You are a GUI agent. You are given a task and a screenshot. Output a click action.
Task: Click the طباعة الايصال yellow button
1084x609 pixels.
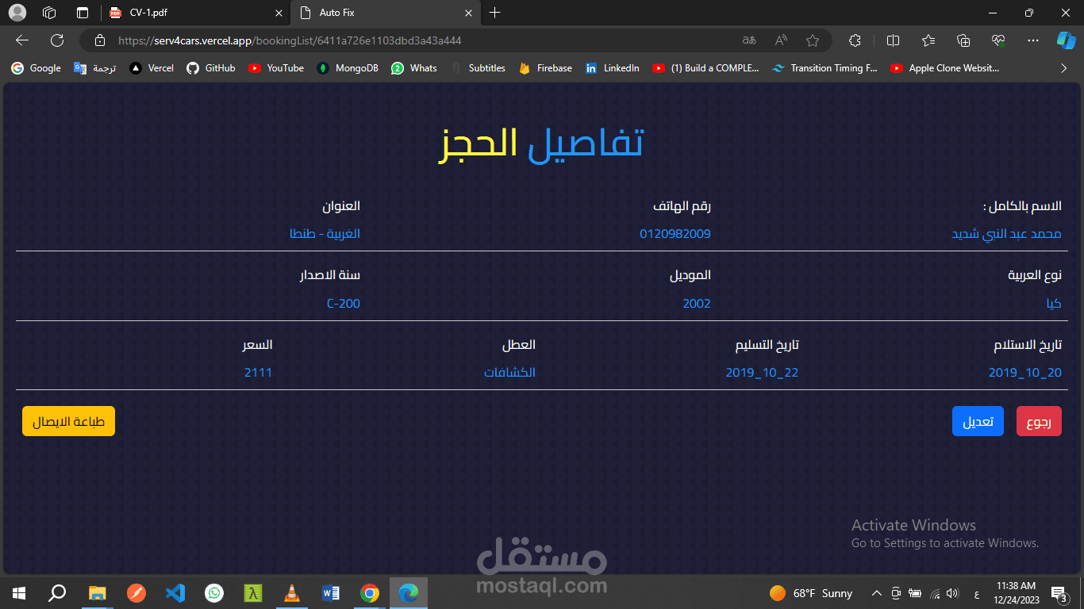[68, 422]
